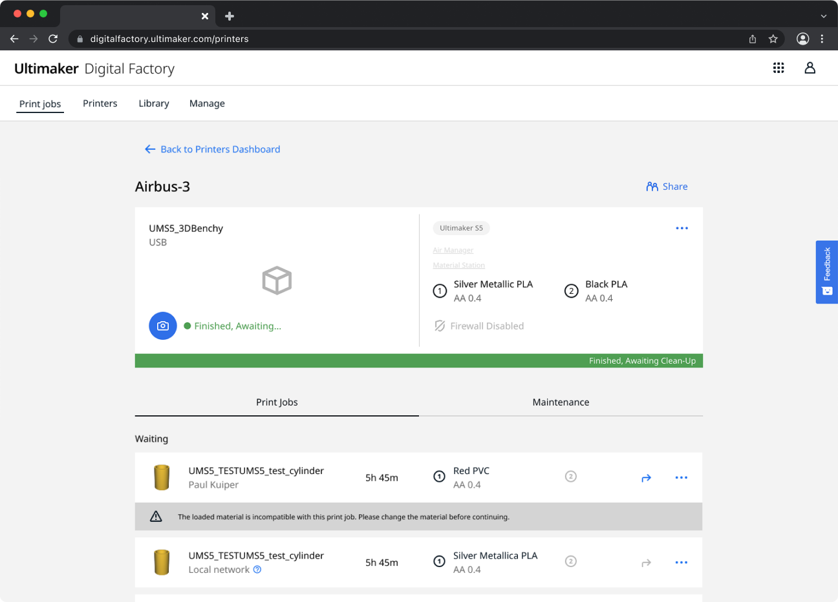Click the help icon beside Local network
This screenshot has height=602, width=838.
[x=257, y=570]
